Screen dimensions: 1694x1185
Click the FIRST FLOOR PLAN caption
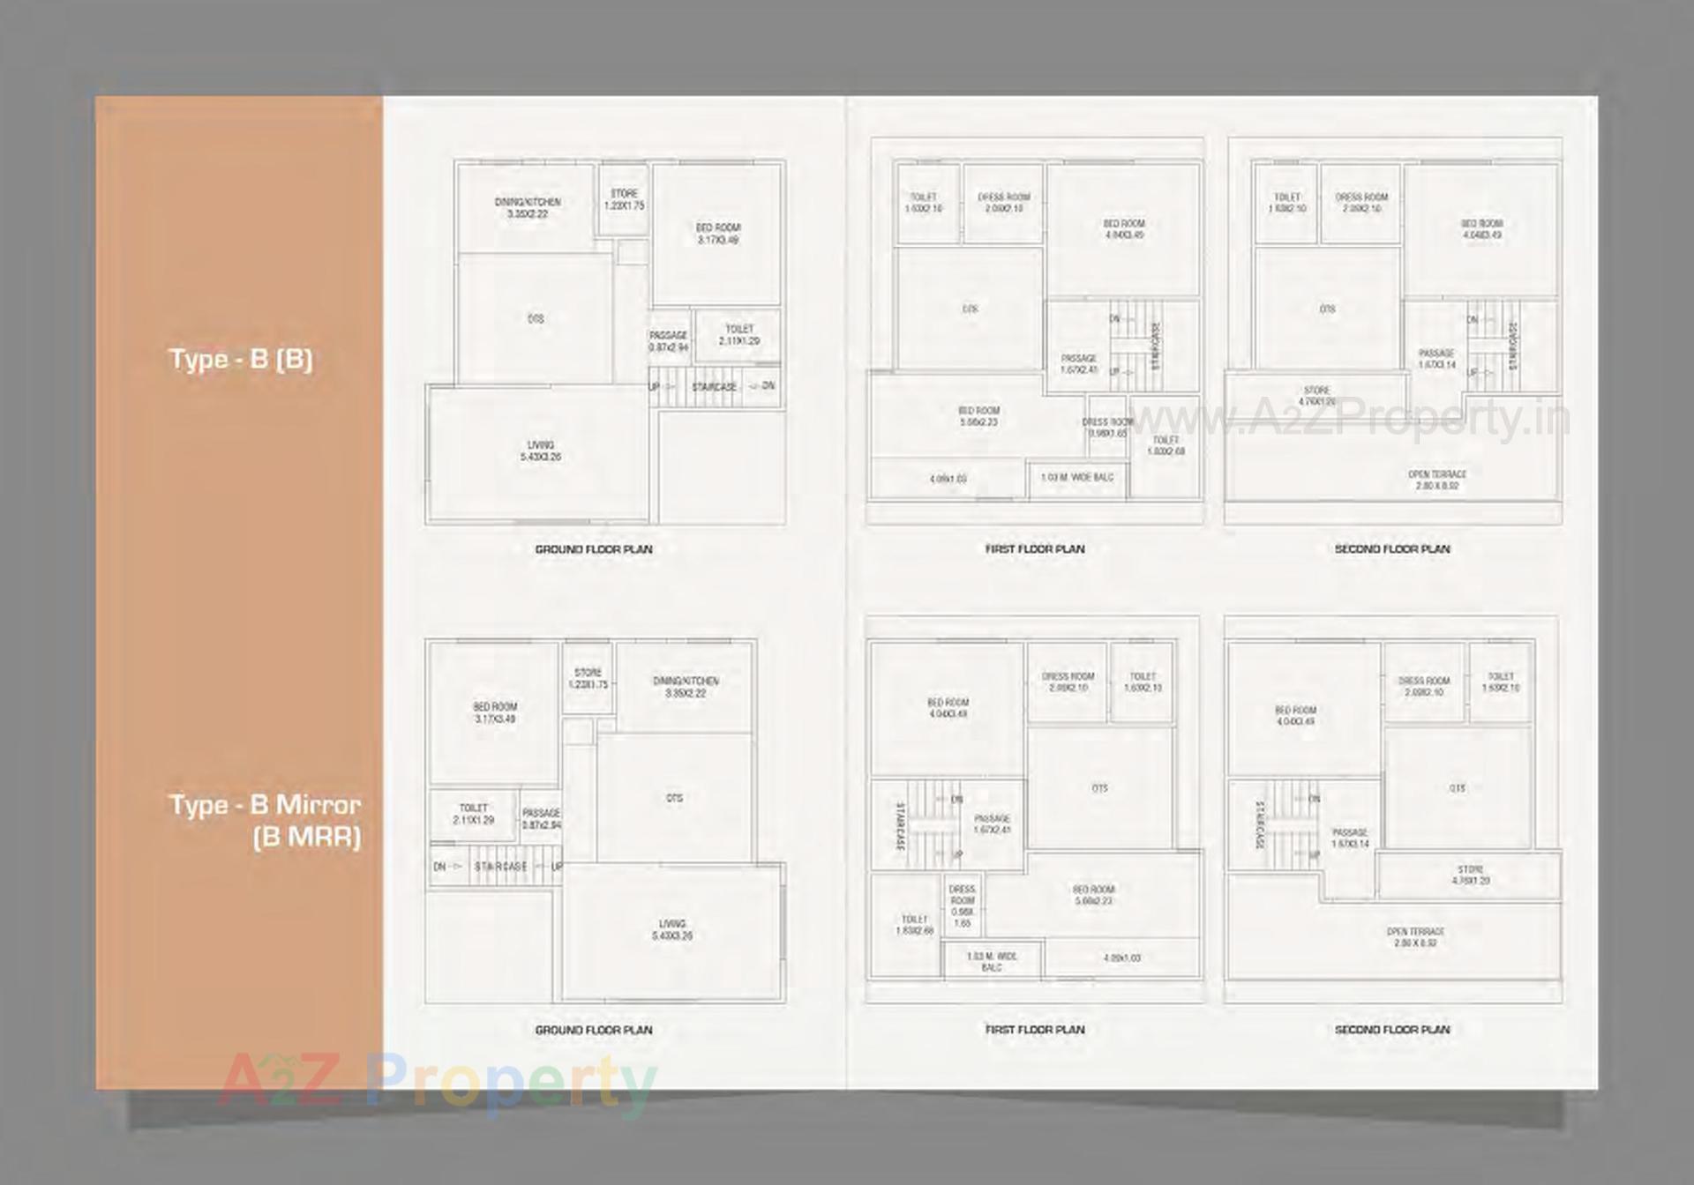click(1035, 548)
